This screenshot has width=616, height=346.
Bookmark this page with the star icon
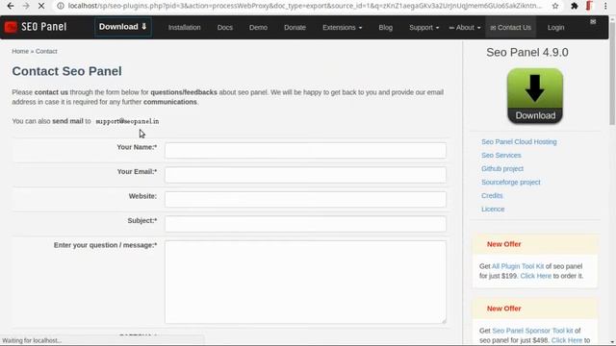[x=555, y=6]
